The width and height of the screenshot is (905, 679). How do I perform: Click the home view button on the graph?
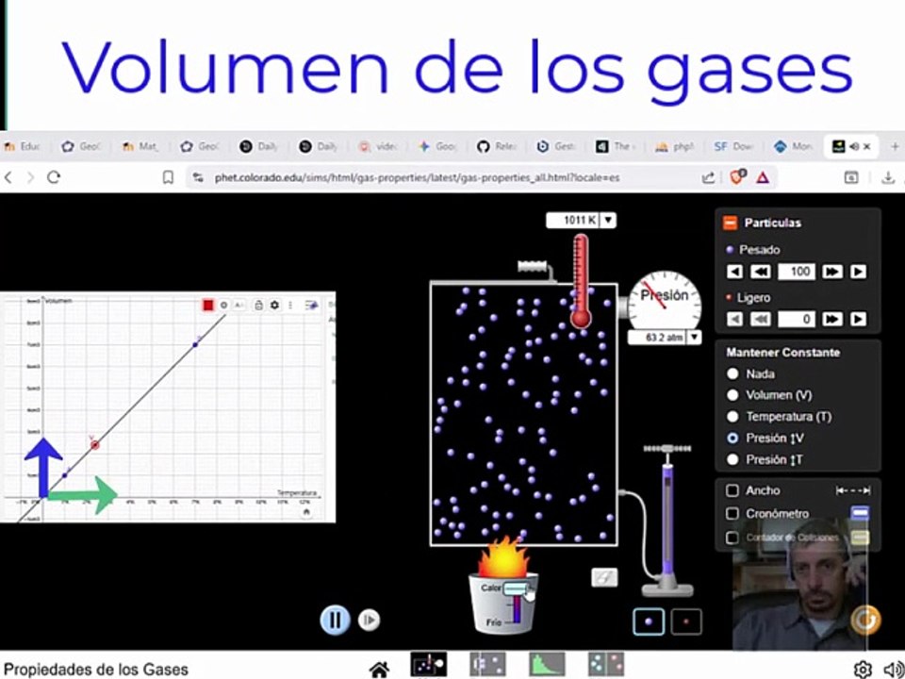click(x=306, y=511)
